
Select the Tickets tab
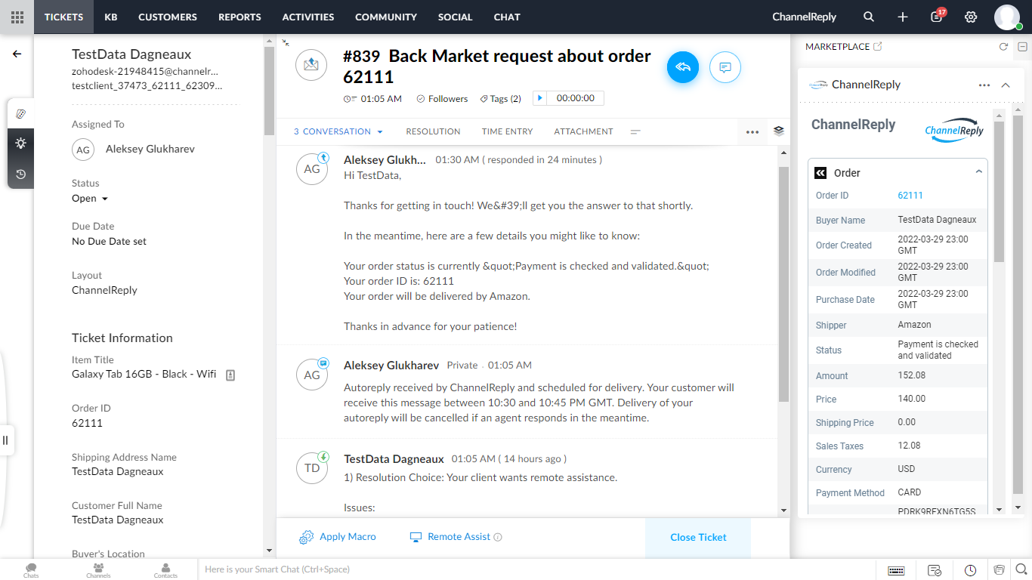[63, 17]
